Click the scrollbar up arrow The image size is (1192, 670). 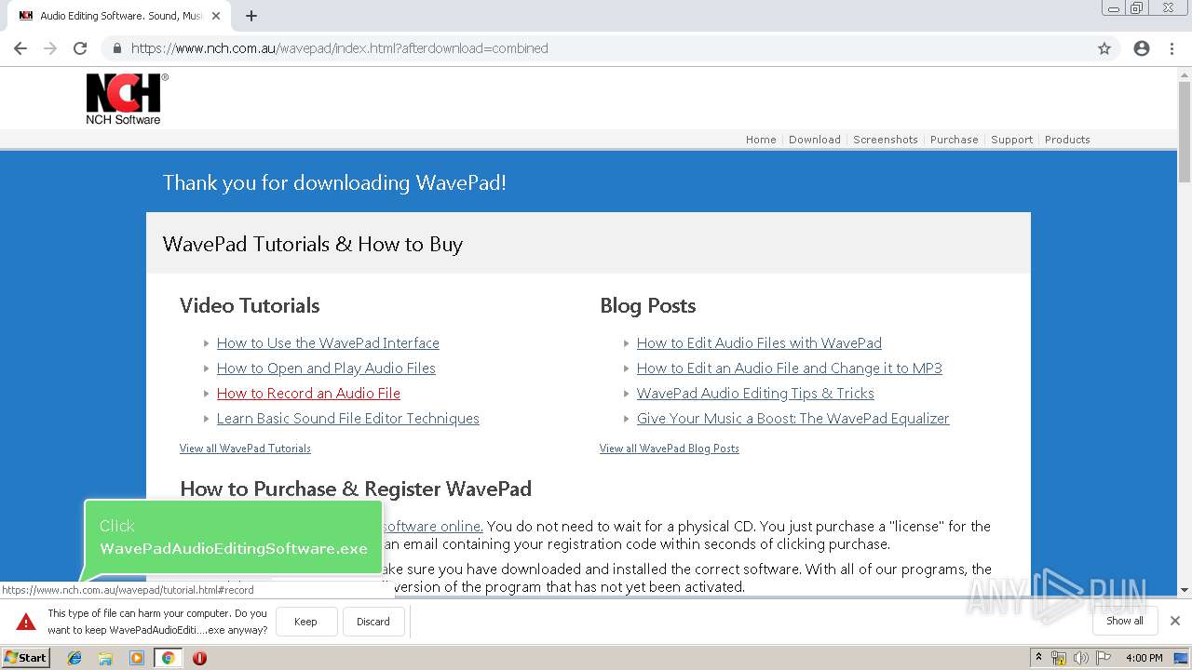pos(1185,74)
